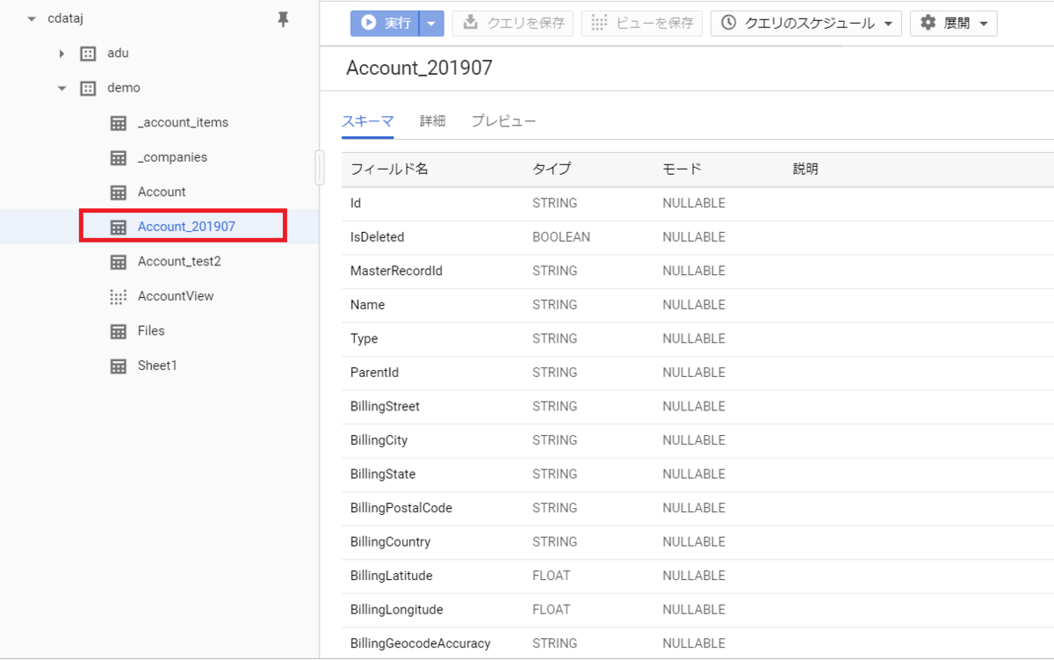The width and height of the screenshot is (1054, 660).
Task: Click the sidebar resize handle
Action: [x=319, y=168]
